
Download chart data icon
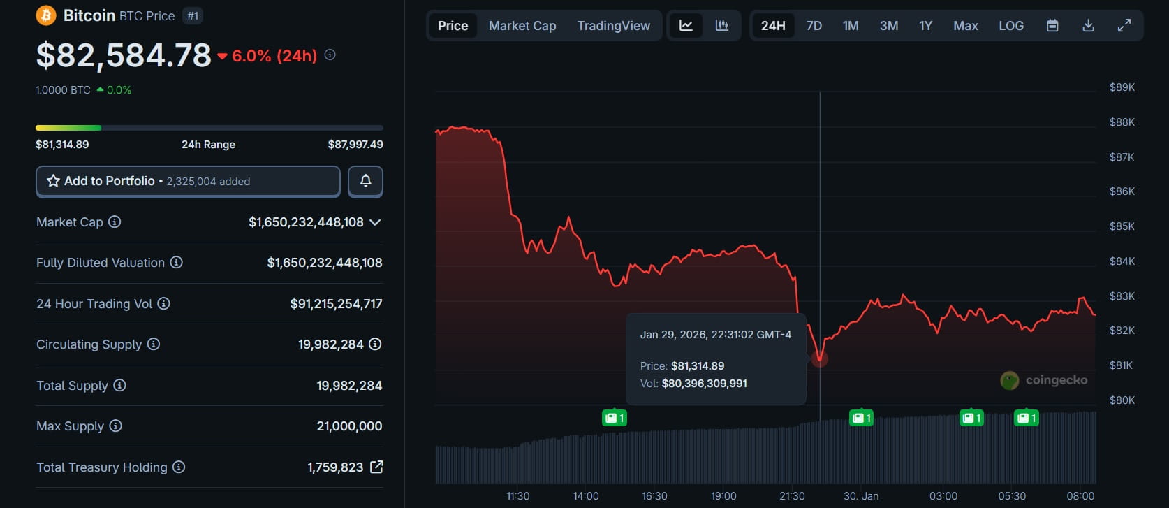point(1088,26)
